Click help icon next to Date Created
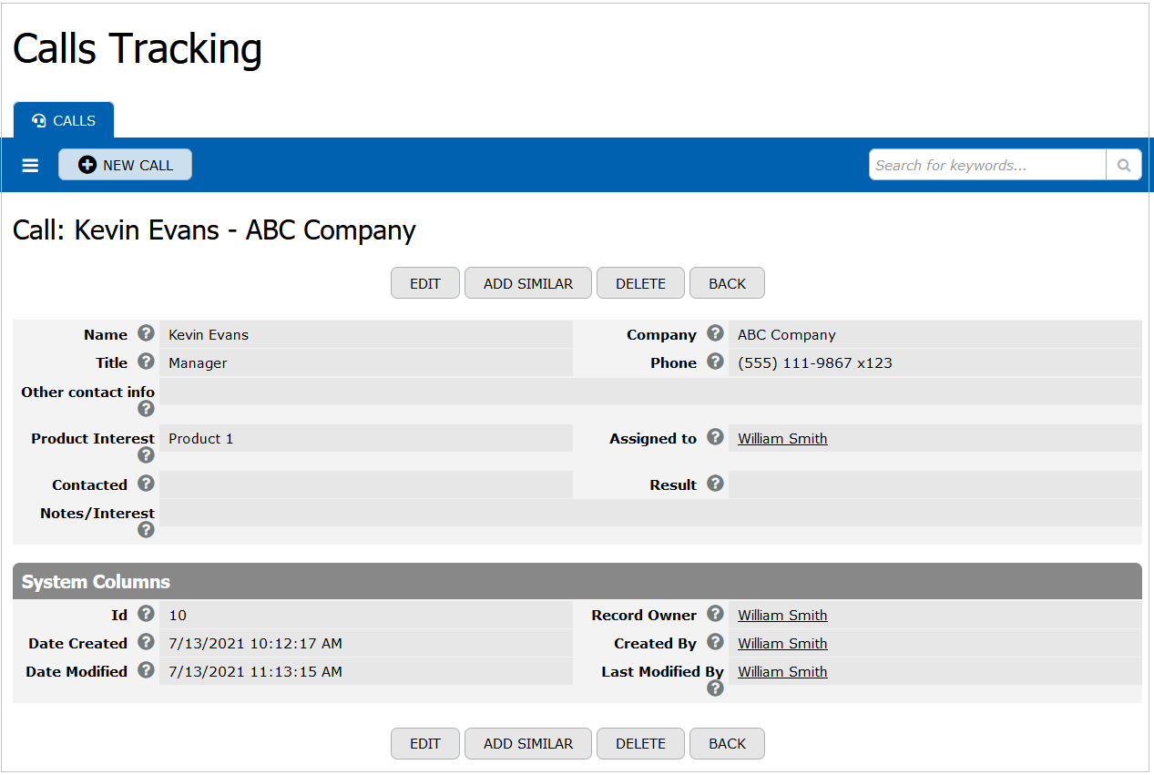The width and height of the screenshot is (1154, 775). click(146, 642)
